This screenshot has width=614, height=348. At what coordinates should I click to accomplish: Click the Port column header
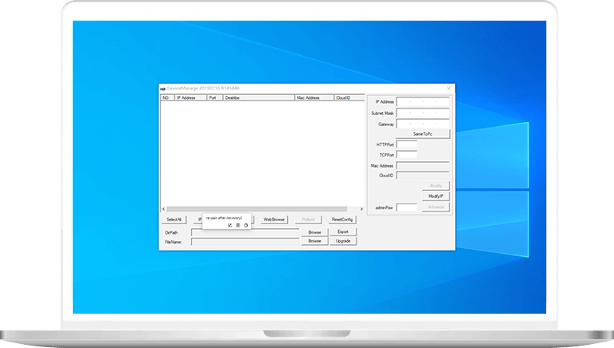click(x=215, y=97)
